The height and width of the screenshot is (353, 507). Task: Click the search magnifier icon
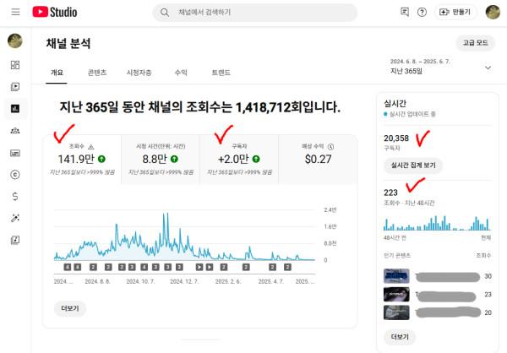coord(165,13)
